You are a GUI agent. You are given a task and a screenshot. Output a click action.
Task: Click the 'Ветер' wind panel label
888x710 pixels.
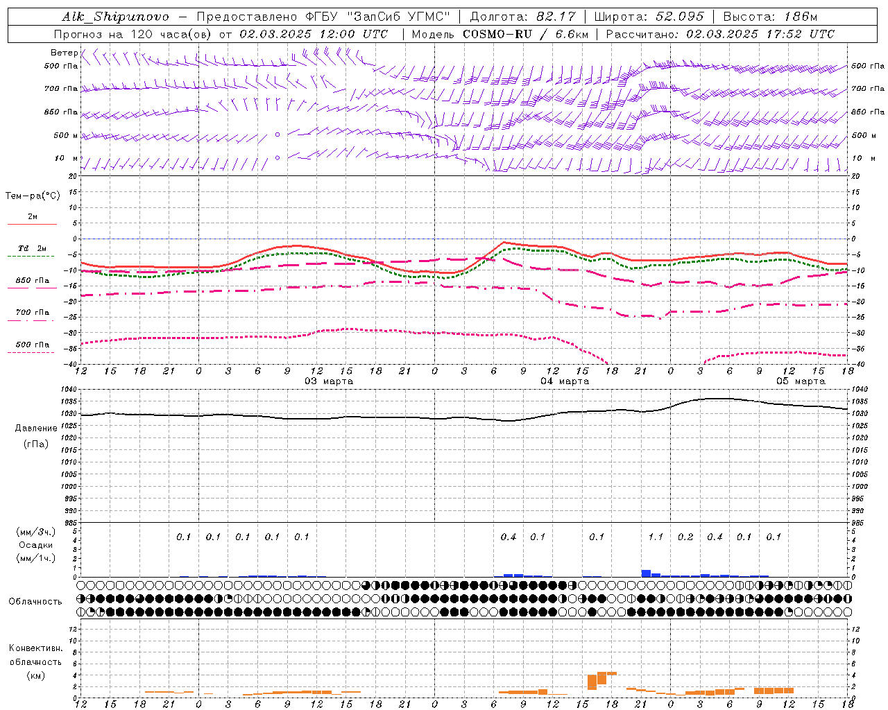[x=64, y=53]
